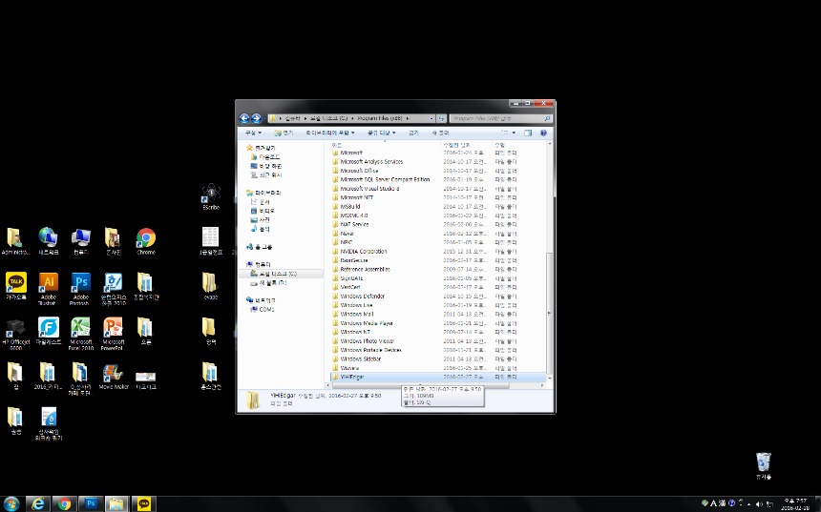The width and height of the screenshot is (821, 512).
Task: Click the Open button in Explorer toolbar
Action: tap(284, 133)
